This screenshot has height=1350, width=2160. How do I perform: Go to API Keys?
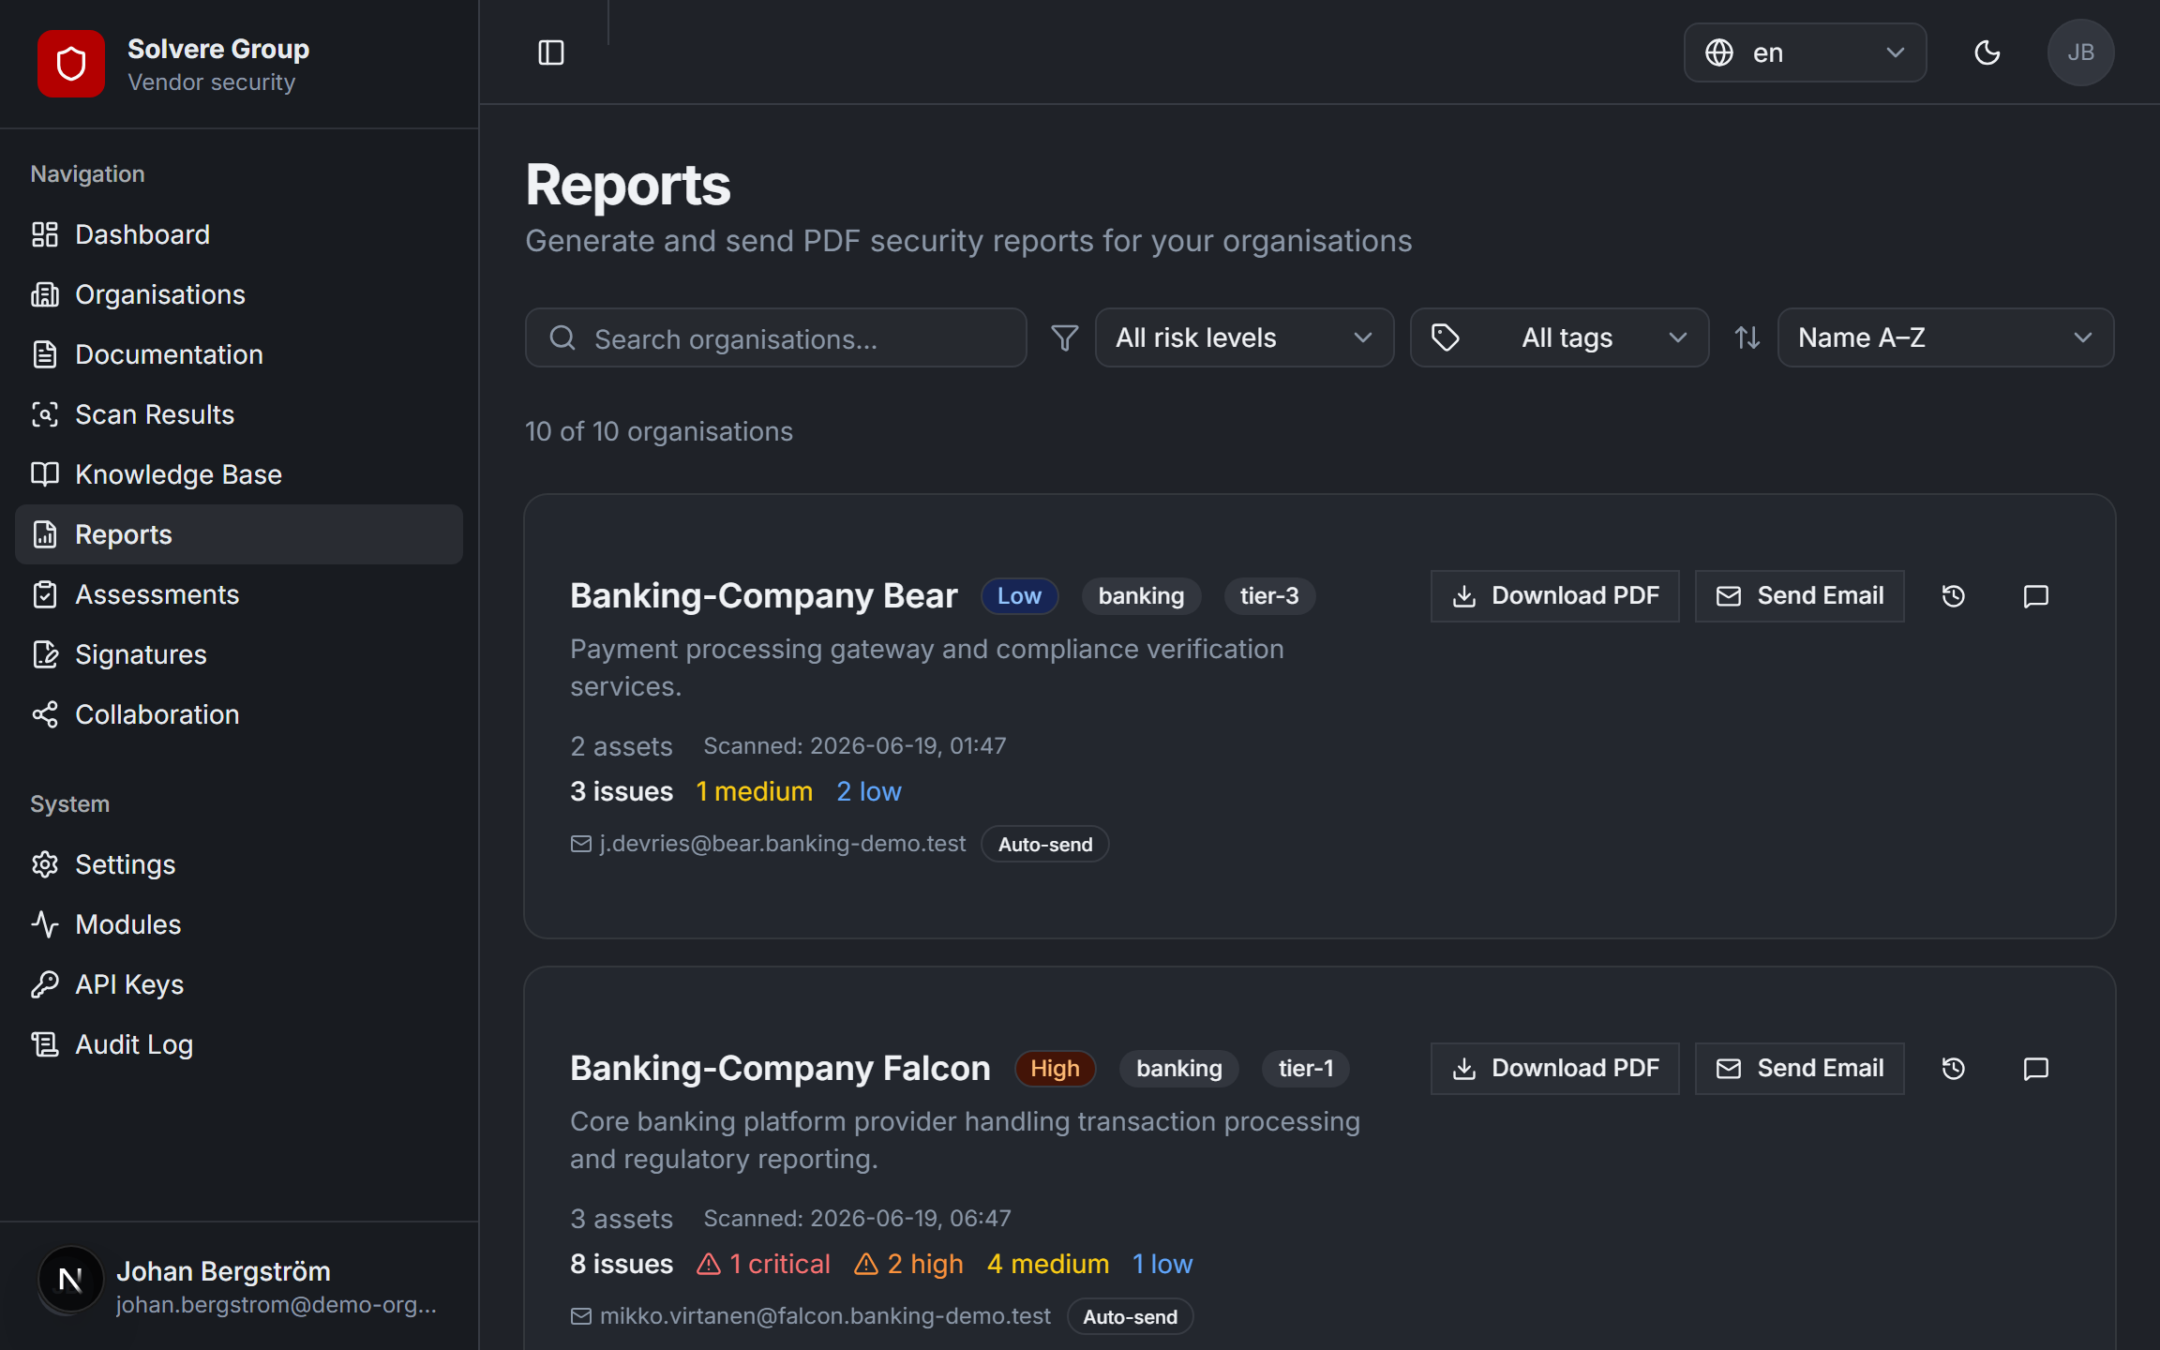(x=239, y=984)
